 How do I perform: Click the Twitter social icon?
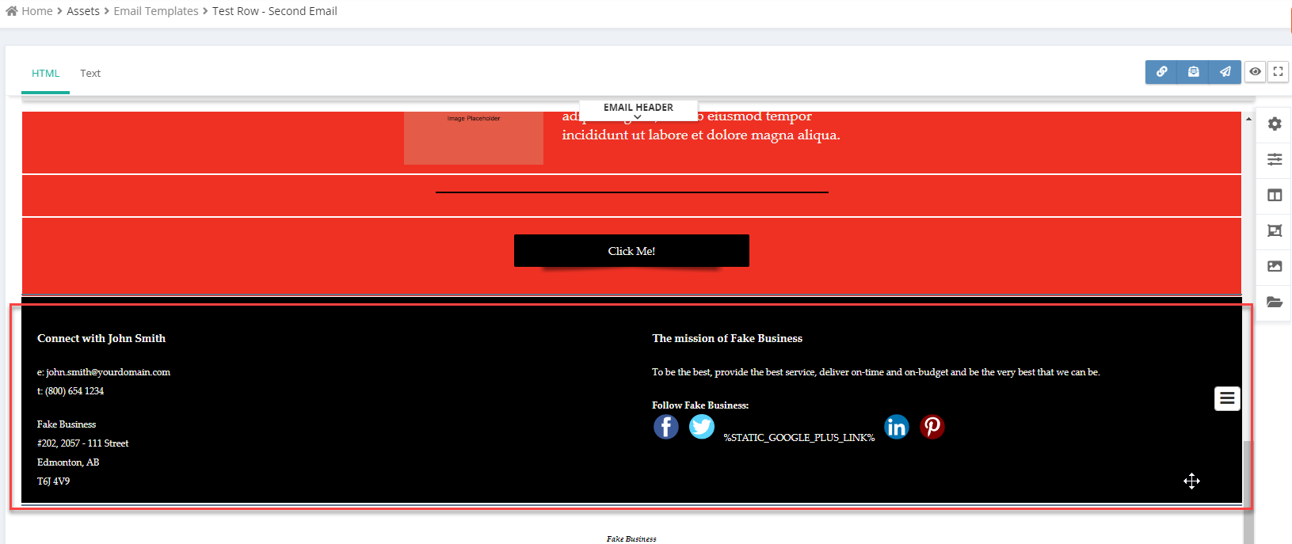tap(702, 427)
